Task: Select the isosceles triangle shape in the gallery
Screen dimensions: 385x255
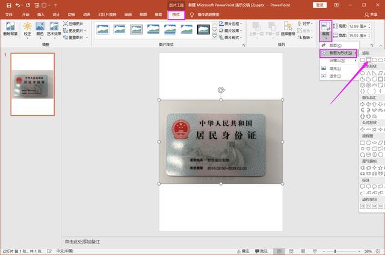Action: click(368, 73)
